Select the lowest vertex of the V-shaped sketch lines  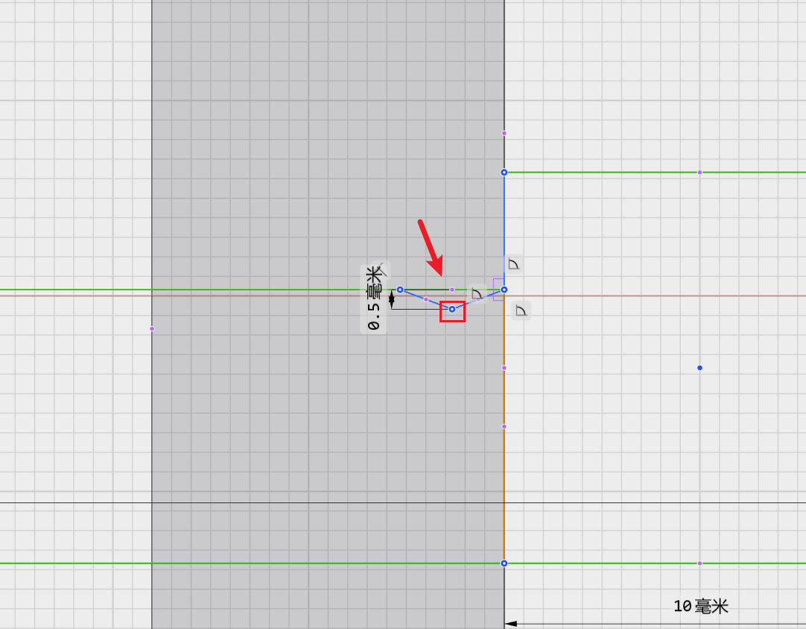[452, 309]
